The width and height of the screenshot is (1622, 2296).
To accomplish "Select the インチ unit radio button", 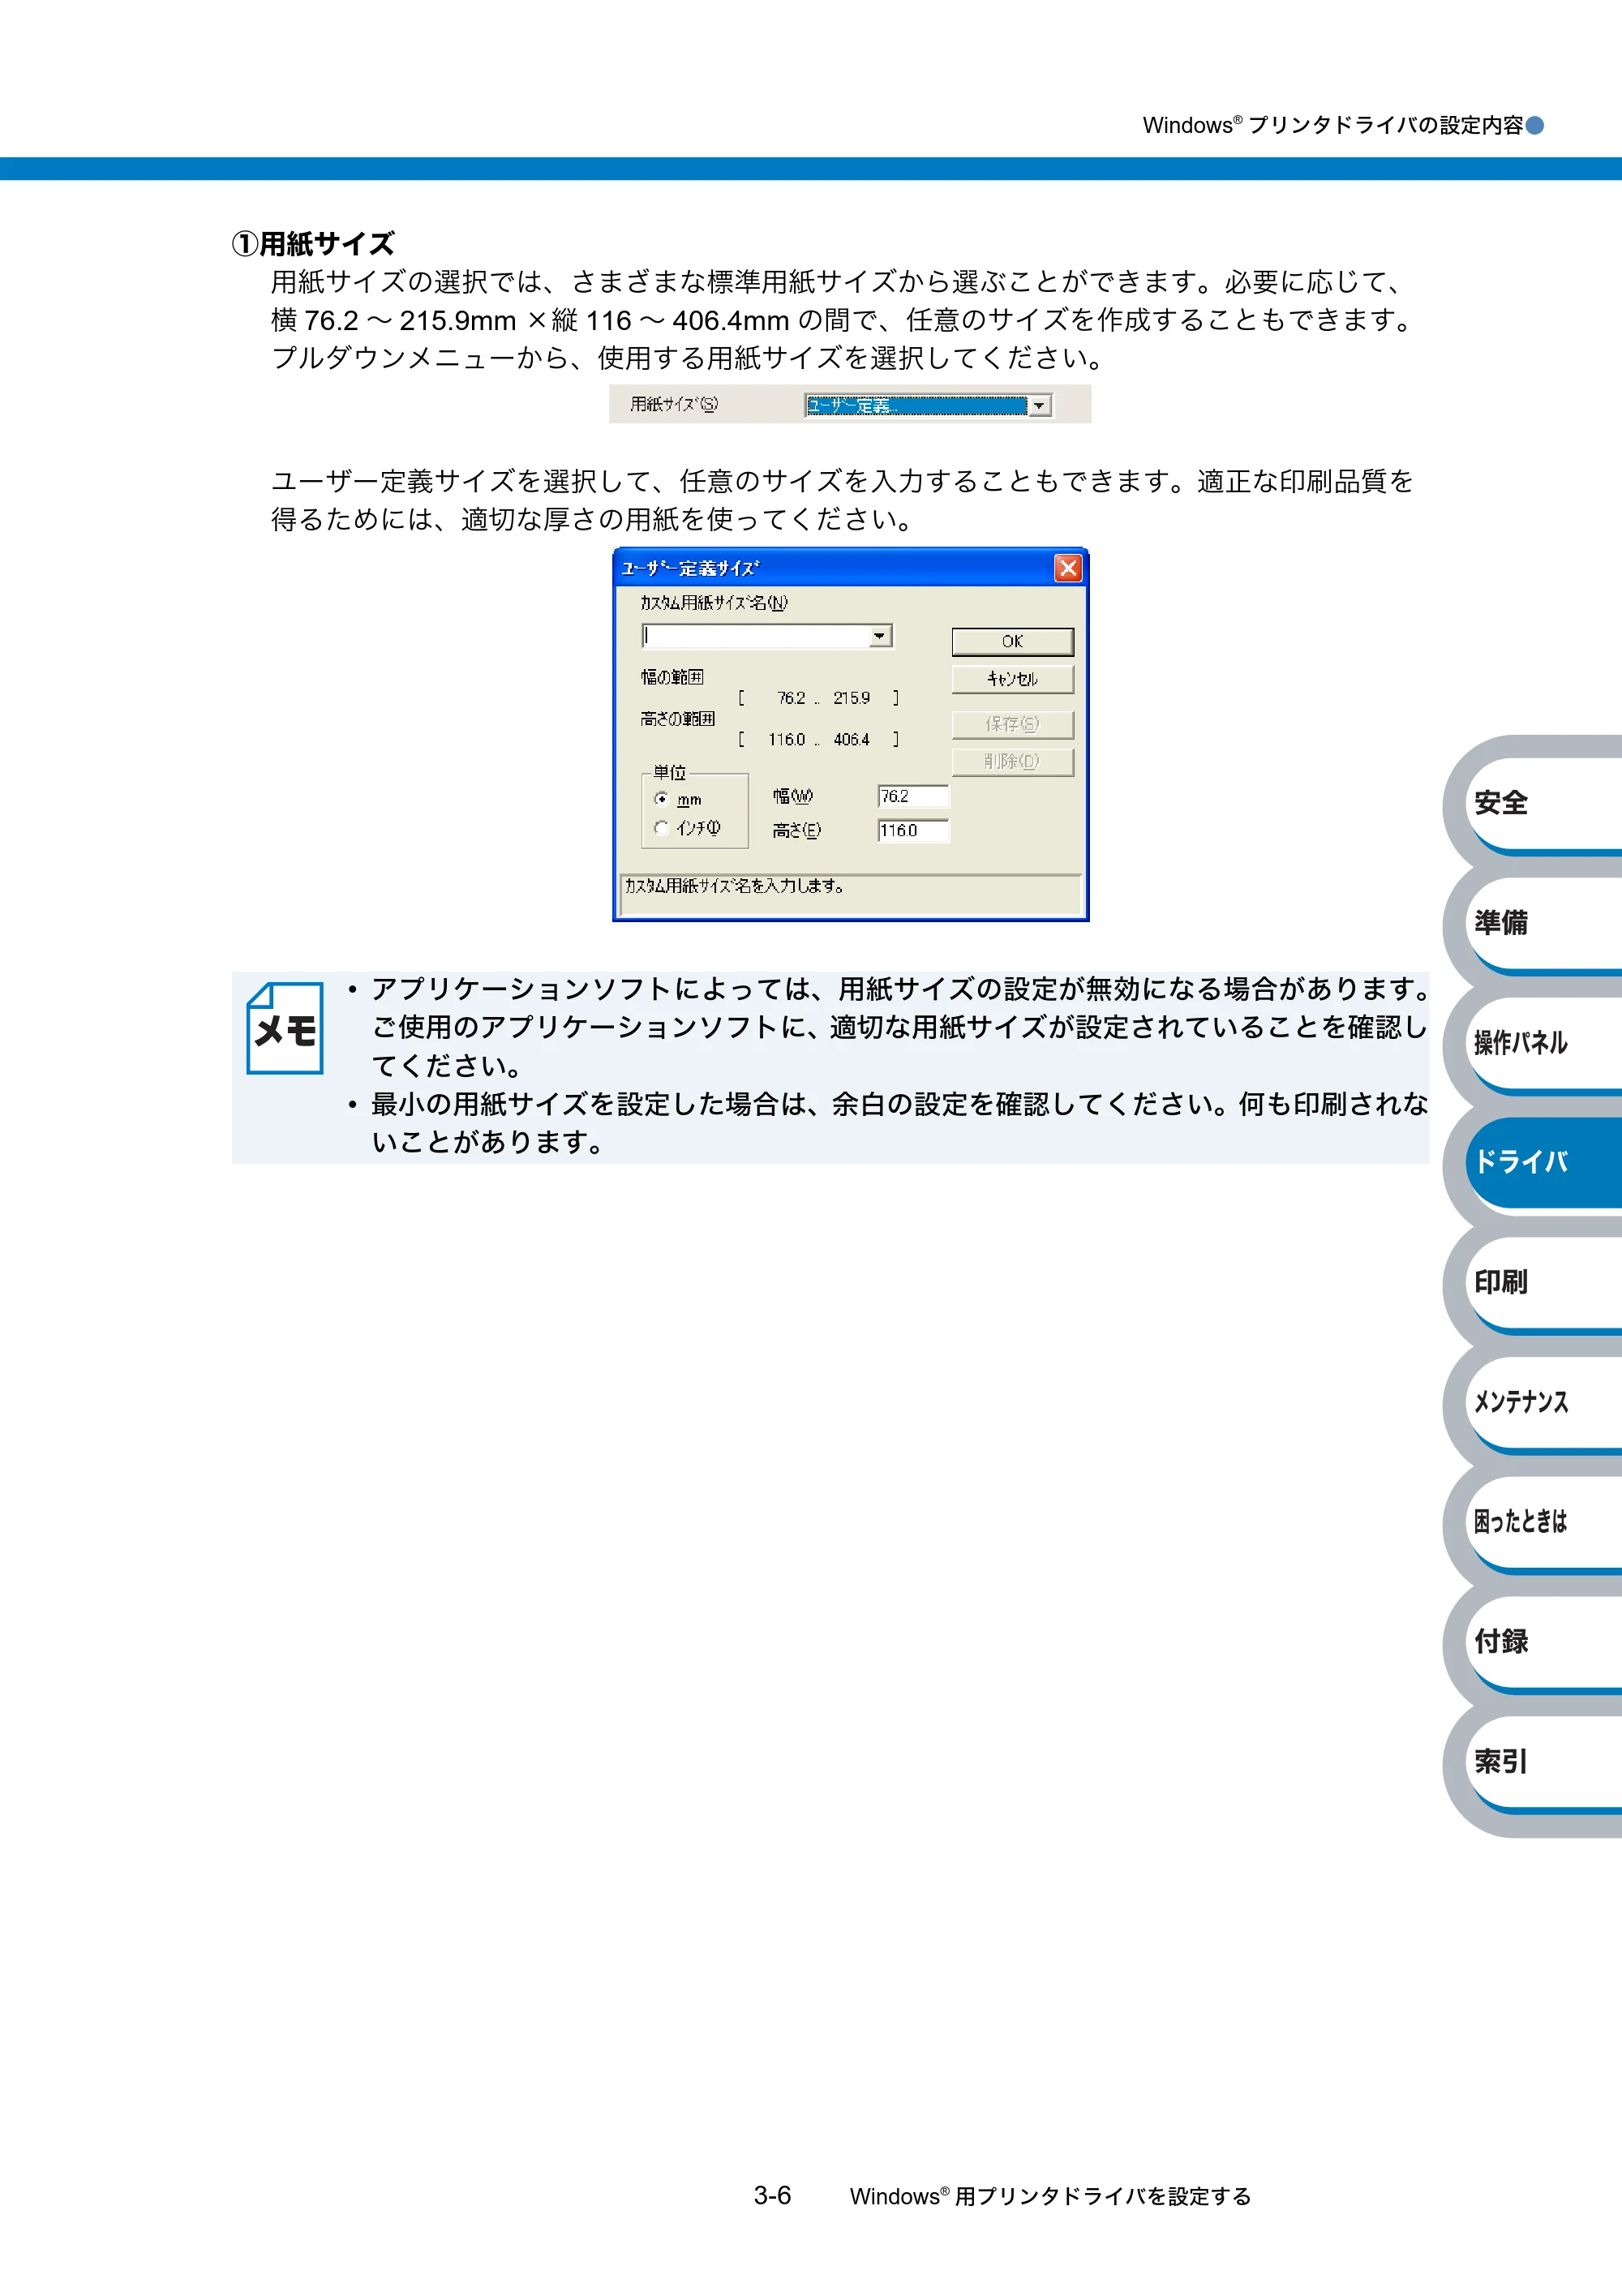I will [661, 828].
